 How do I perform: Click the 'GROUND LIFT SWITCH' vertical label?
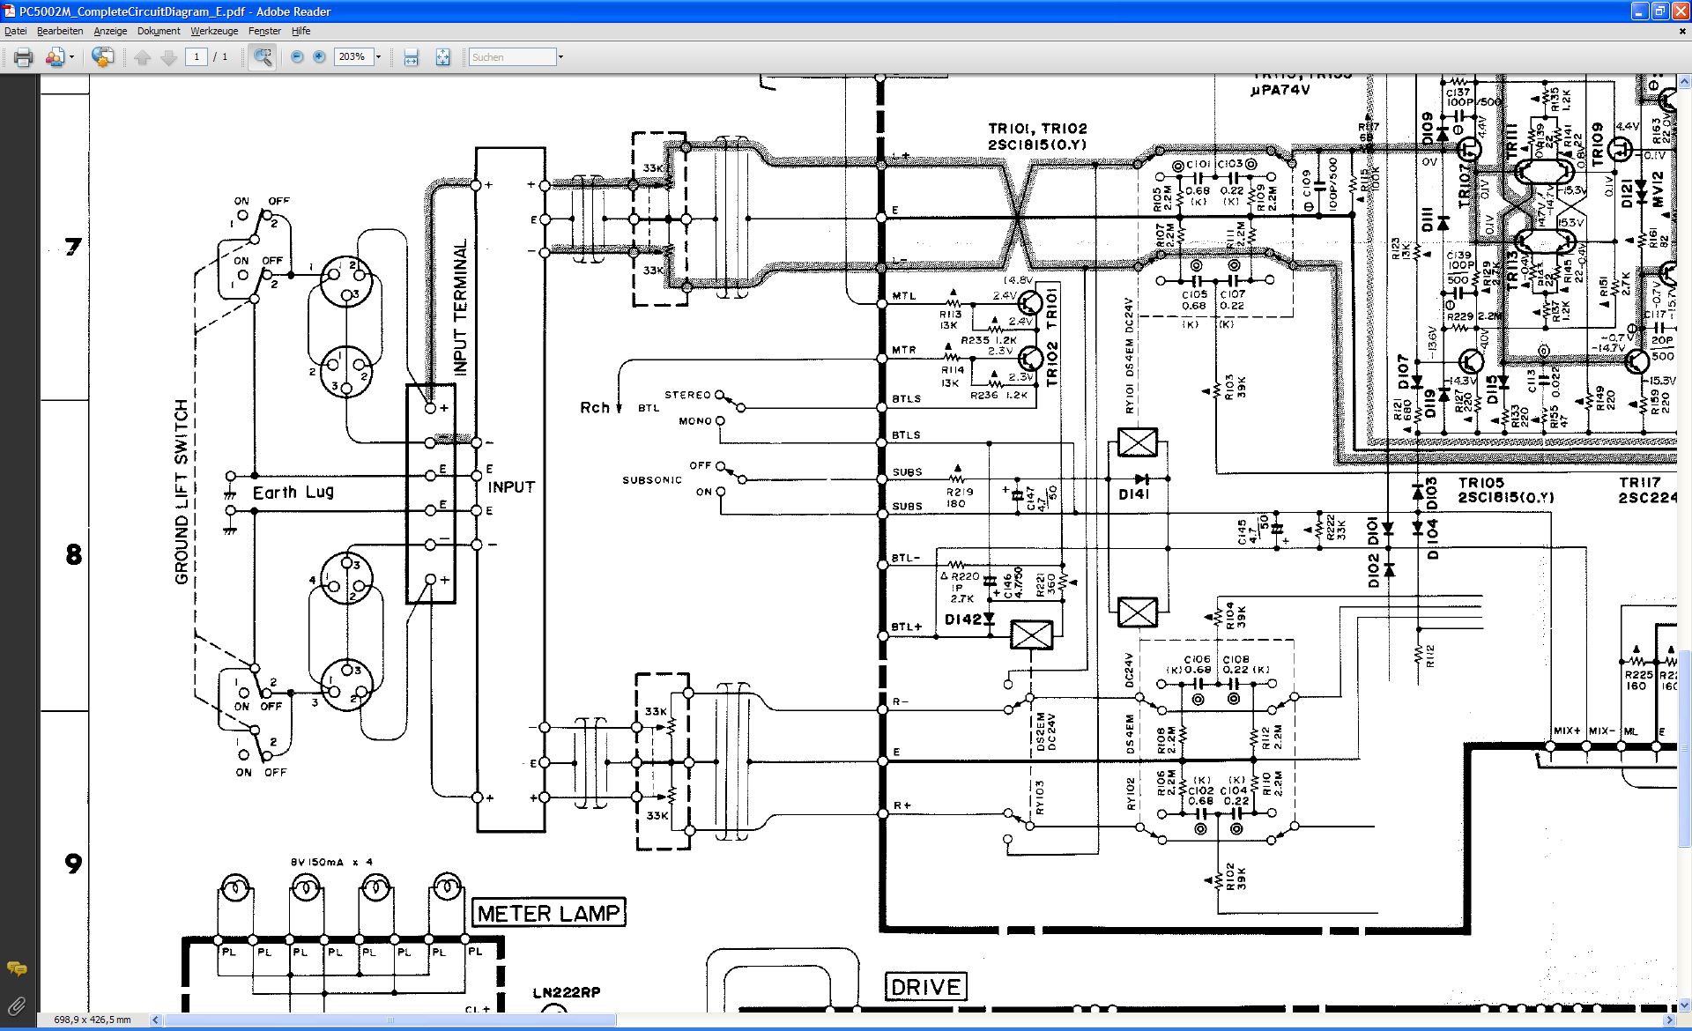(x=182, y=492)
